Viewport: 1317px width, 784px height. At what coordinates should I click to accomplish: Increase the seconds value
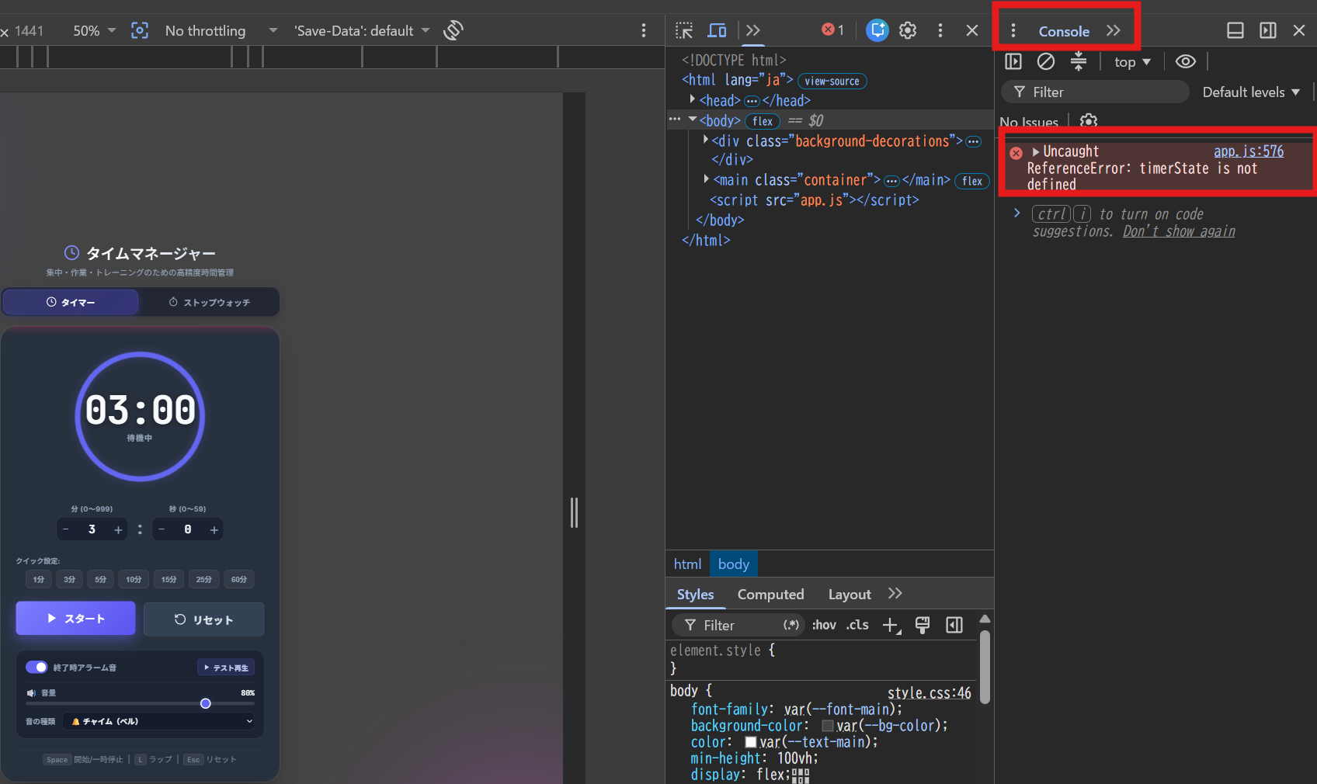(214, 529)
